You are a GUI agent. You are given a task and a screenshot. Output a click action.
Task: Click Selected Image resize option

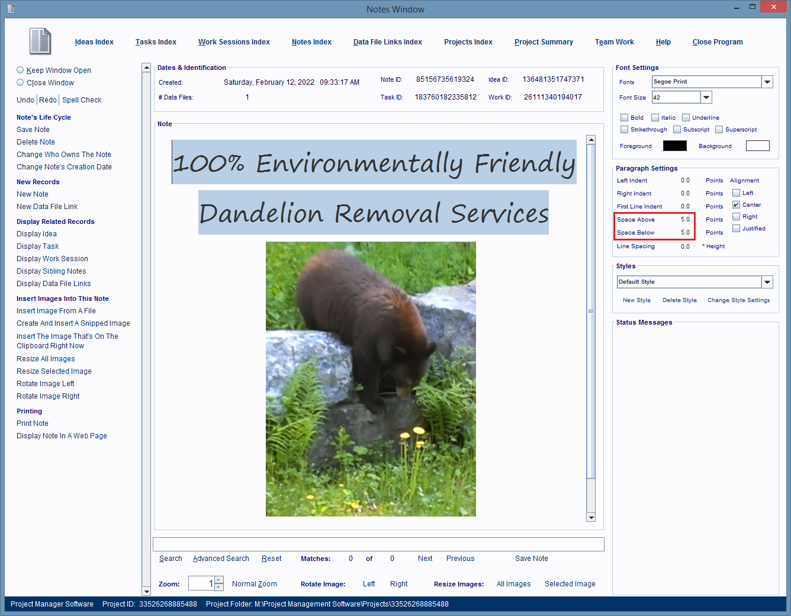[570, 584]
